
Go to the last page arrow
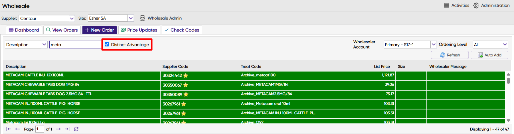(x=67, y=129)
